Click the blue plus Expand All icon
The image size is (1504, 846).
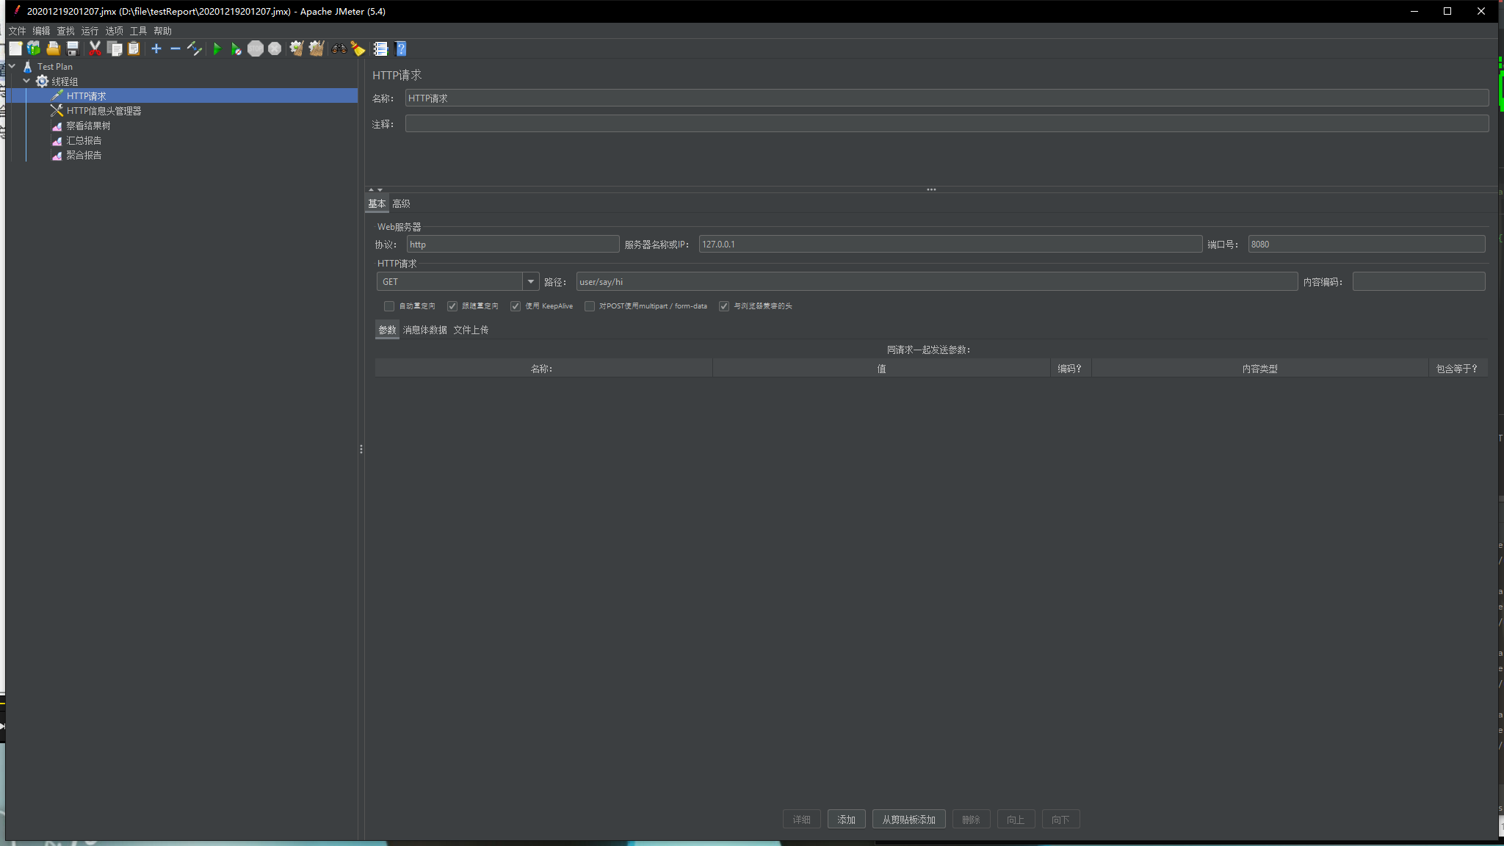click(156, 49)
